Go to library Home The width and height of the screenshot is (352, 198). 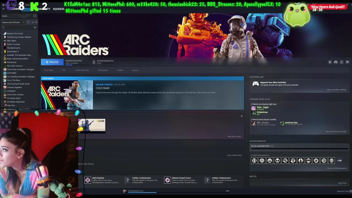tap(5, 16)
